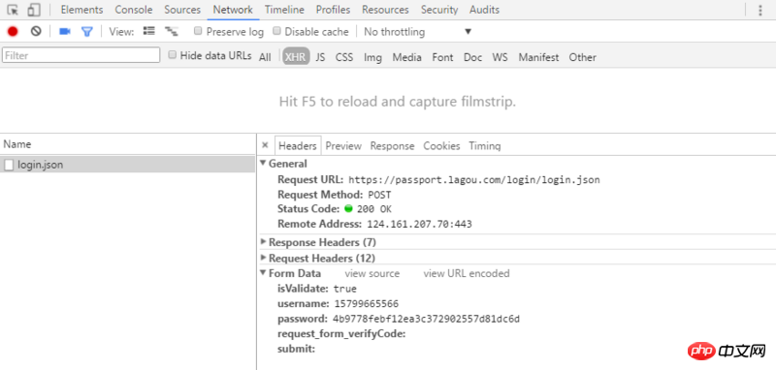Open the DevTools three-dot menu

pyautogui.click(x=760, y=10)
